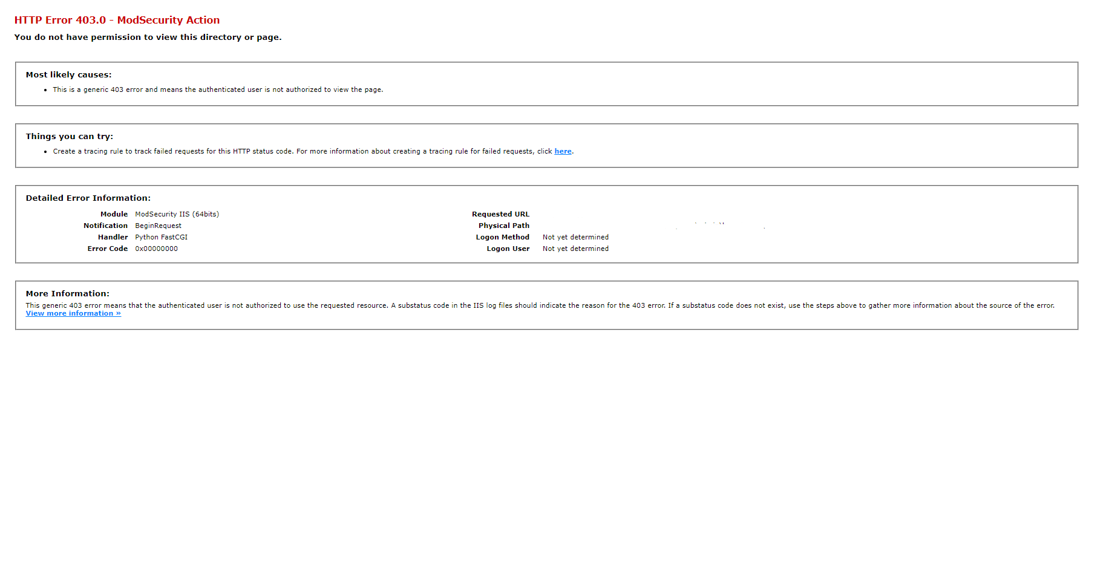The image size is (1109, 566).
Task: Click the 'Logon Method' label
Action: pyautogui.click(x=502, y=237)
